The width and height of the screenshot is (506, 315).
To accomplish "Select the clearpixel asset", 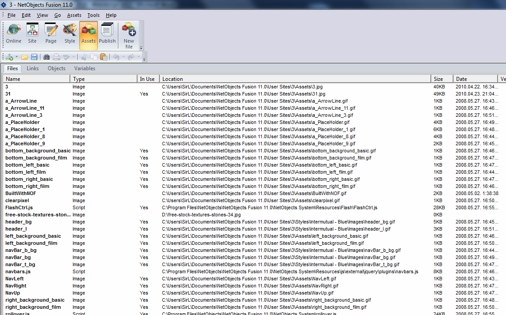I will click(x=17, y=200).
